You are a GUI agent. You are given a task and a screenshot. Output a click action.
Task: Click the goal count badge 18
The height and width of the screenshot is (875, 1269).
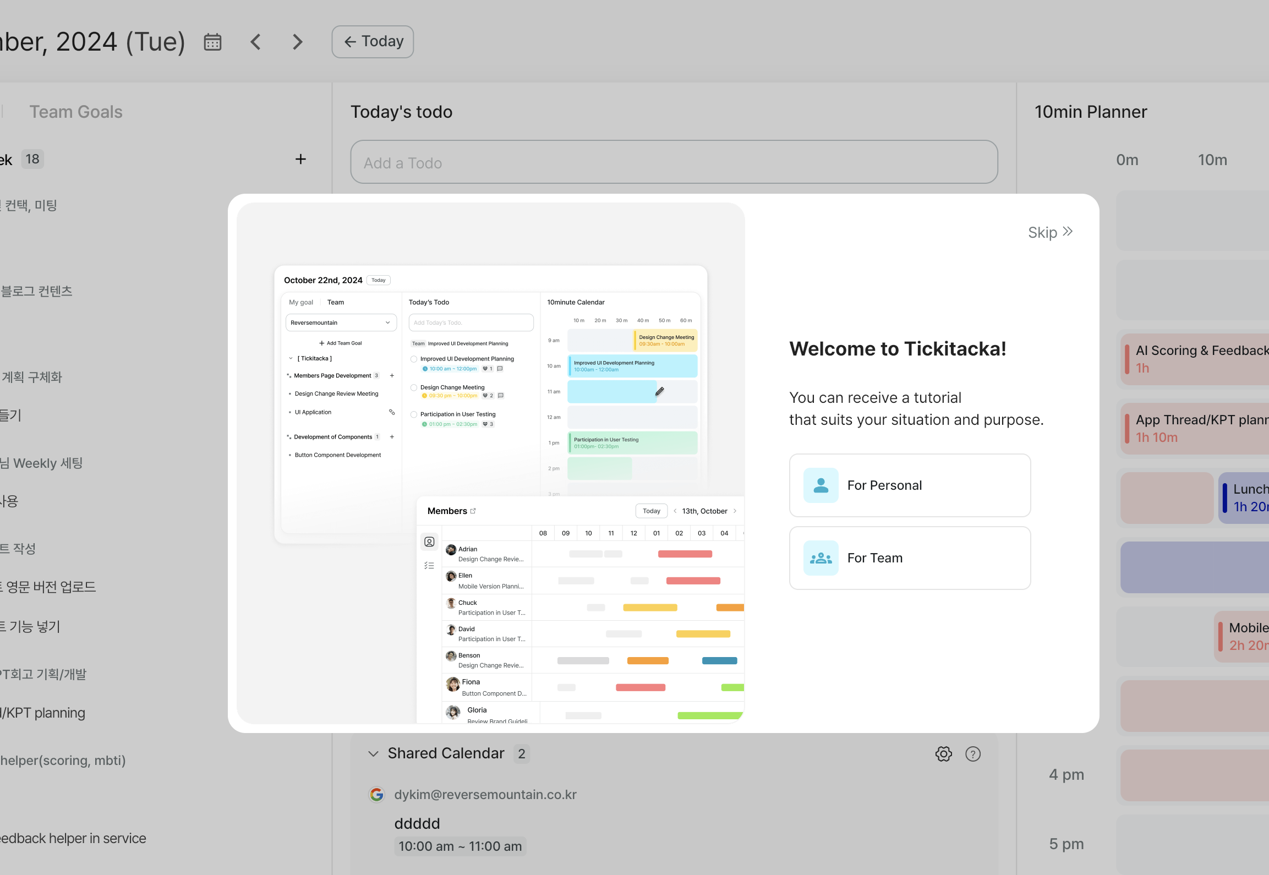coord(32,159)
